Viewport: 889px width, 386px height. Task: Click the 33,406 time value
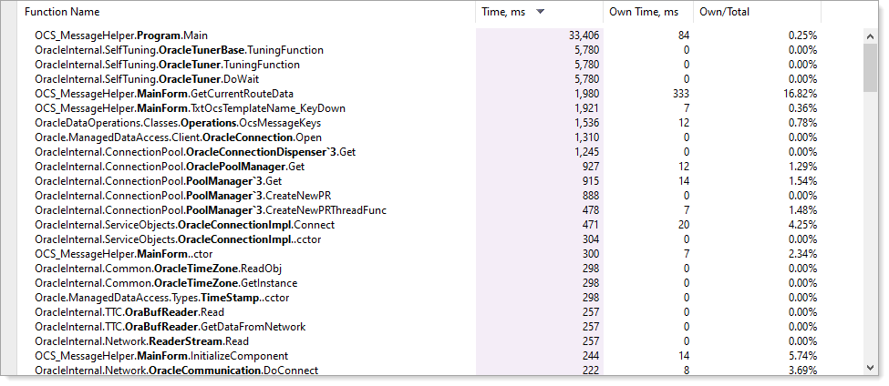(584, 36)
